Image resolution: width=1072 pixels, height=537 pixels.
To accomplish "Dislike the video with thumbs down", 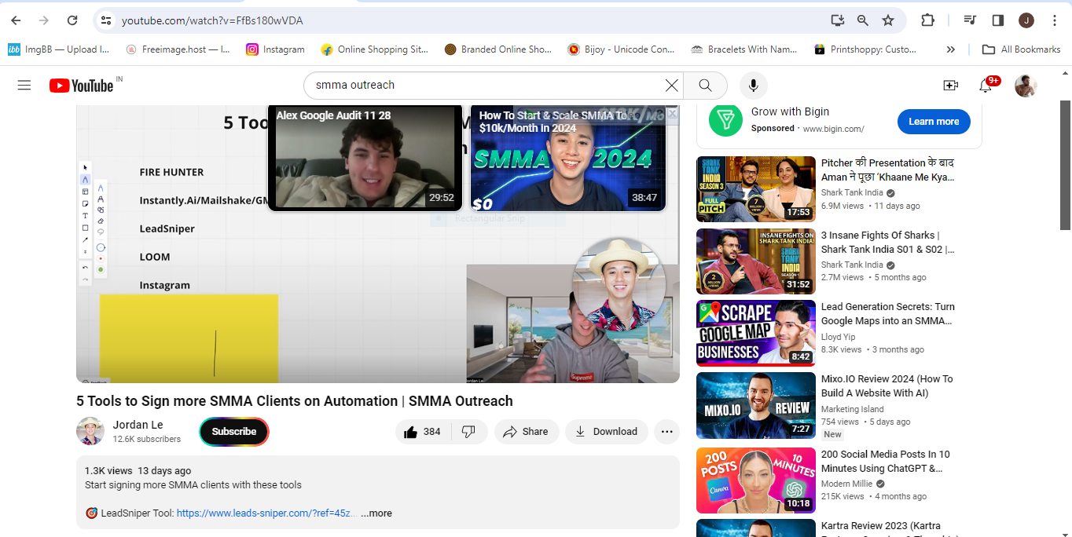I will click(x=469, y=432).
